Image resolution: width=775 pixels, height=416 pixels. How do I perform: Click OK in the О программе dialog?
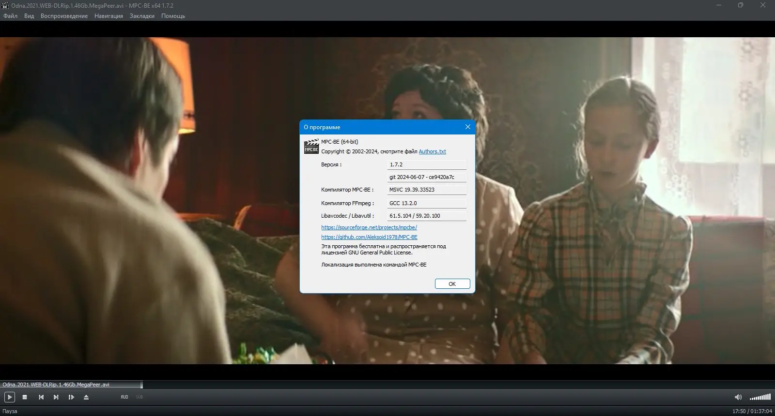(x=452, y=284)
